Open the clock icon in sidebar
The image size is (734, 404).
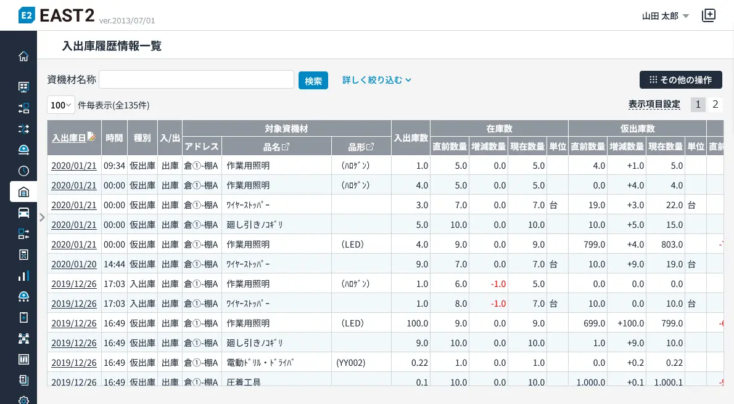(23, 171)
